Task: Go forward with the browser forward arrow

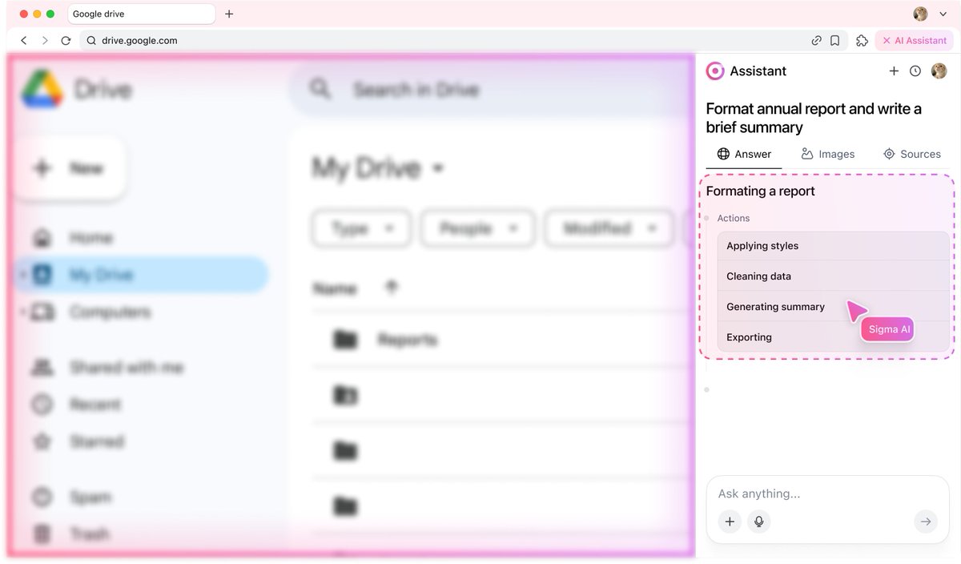Action: pyautogui.click(x=45, y=40)
